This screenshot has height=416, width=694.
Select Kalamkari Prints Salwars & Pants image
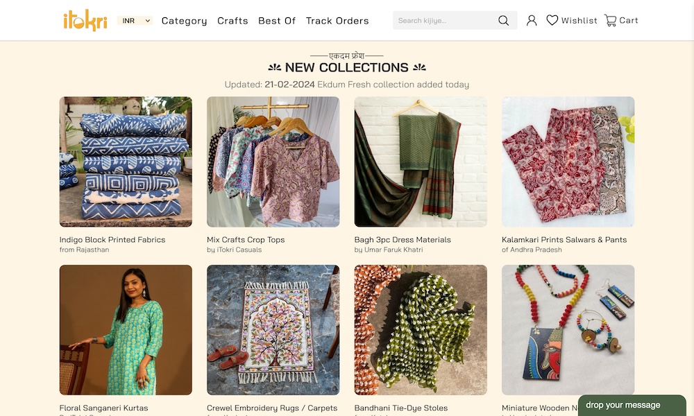point(568,162)
